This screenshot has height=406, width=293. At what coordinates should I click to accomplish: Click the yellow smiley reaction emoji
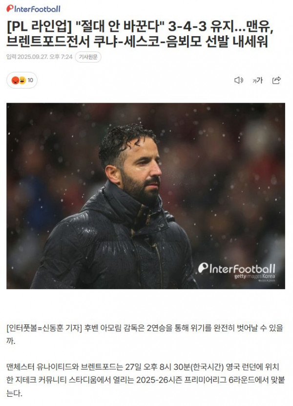click(23, 80)
